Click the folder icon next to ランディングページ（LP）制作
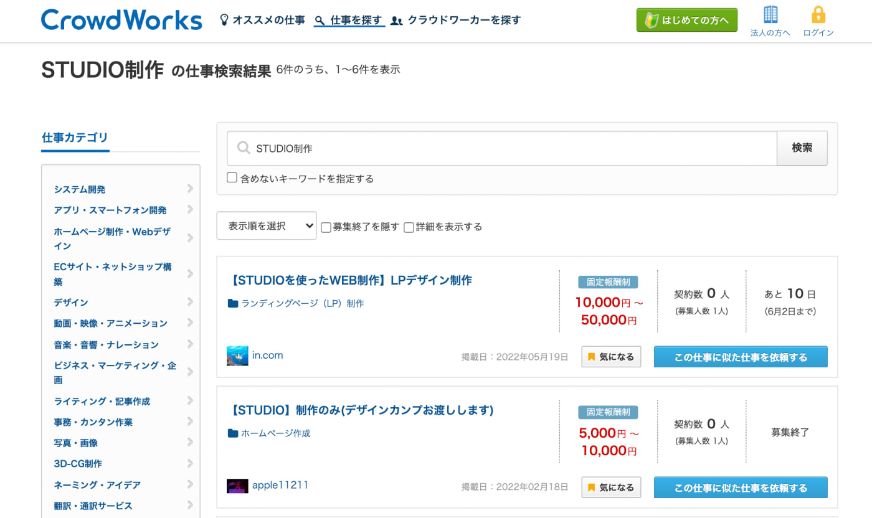Screen dimensions: 872x518 point(233,304)
